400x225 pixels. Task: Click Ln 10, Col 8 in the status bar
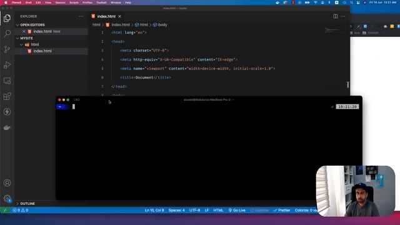(154, 210)
